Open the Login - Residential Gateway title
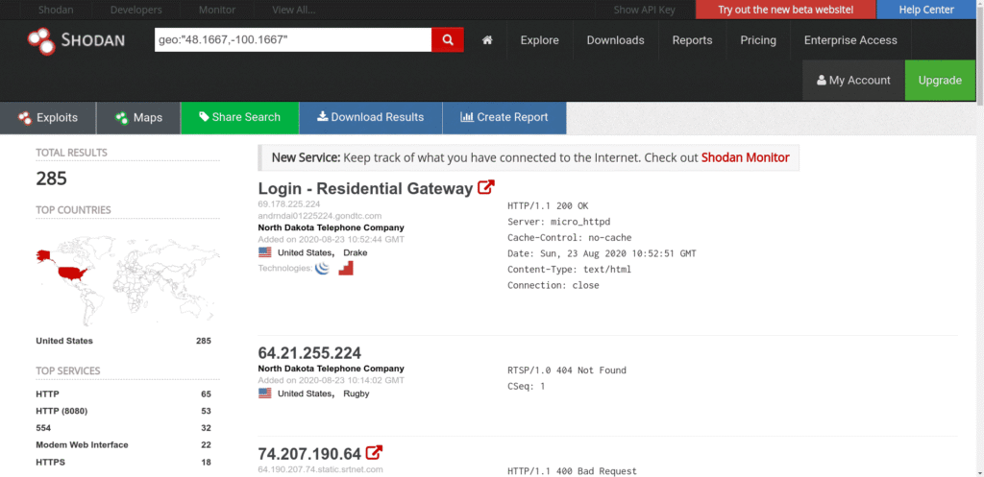The height and width of the screenshot is (477, 984). 365,188
